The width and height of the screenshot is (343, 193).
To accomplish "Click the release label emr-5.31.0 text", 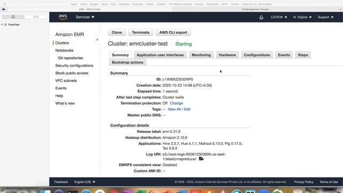I will 171,131.
